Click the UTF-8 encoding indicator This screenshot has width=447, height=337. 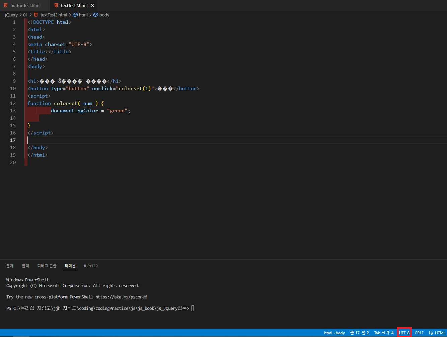click(x=404, y=333)
